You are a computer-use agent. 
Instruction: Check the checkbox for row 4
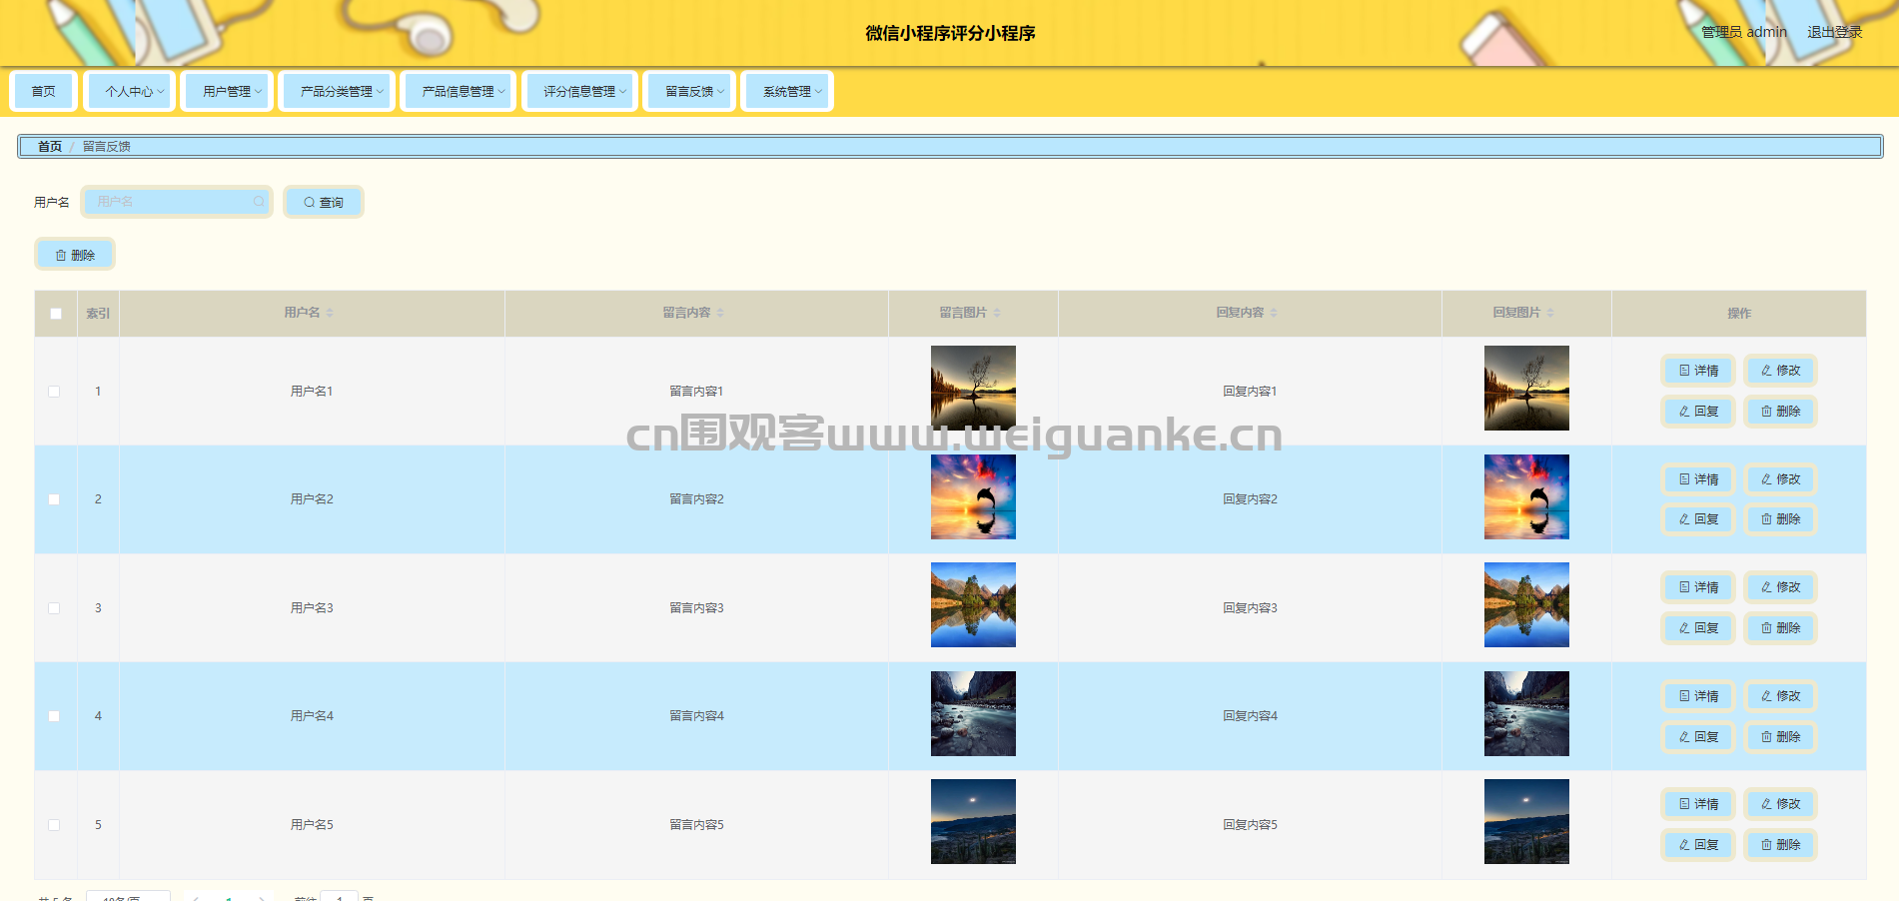tap(54, 716)
